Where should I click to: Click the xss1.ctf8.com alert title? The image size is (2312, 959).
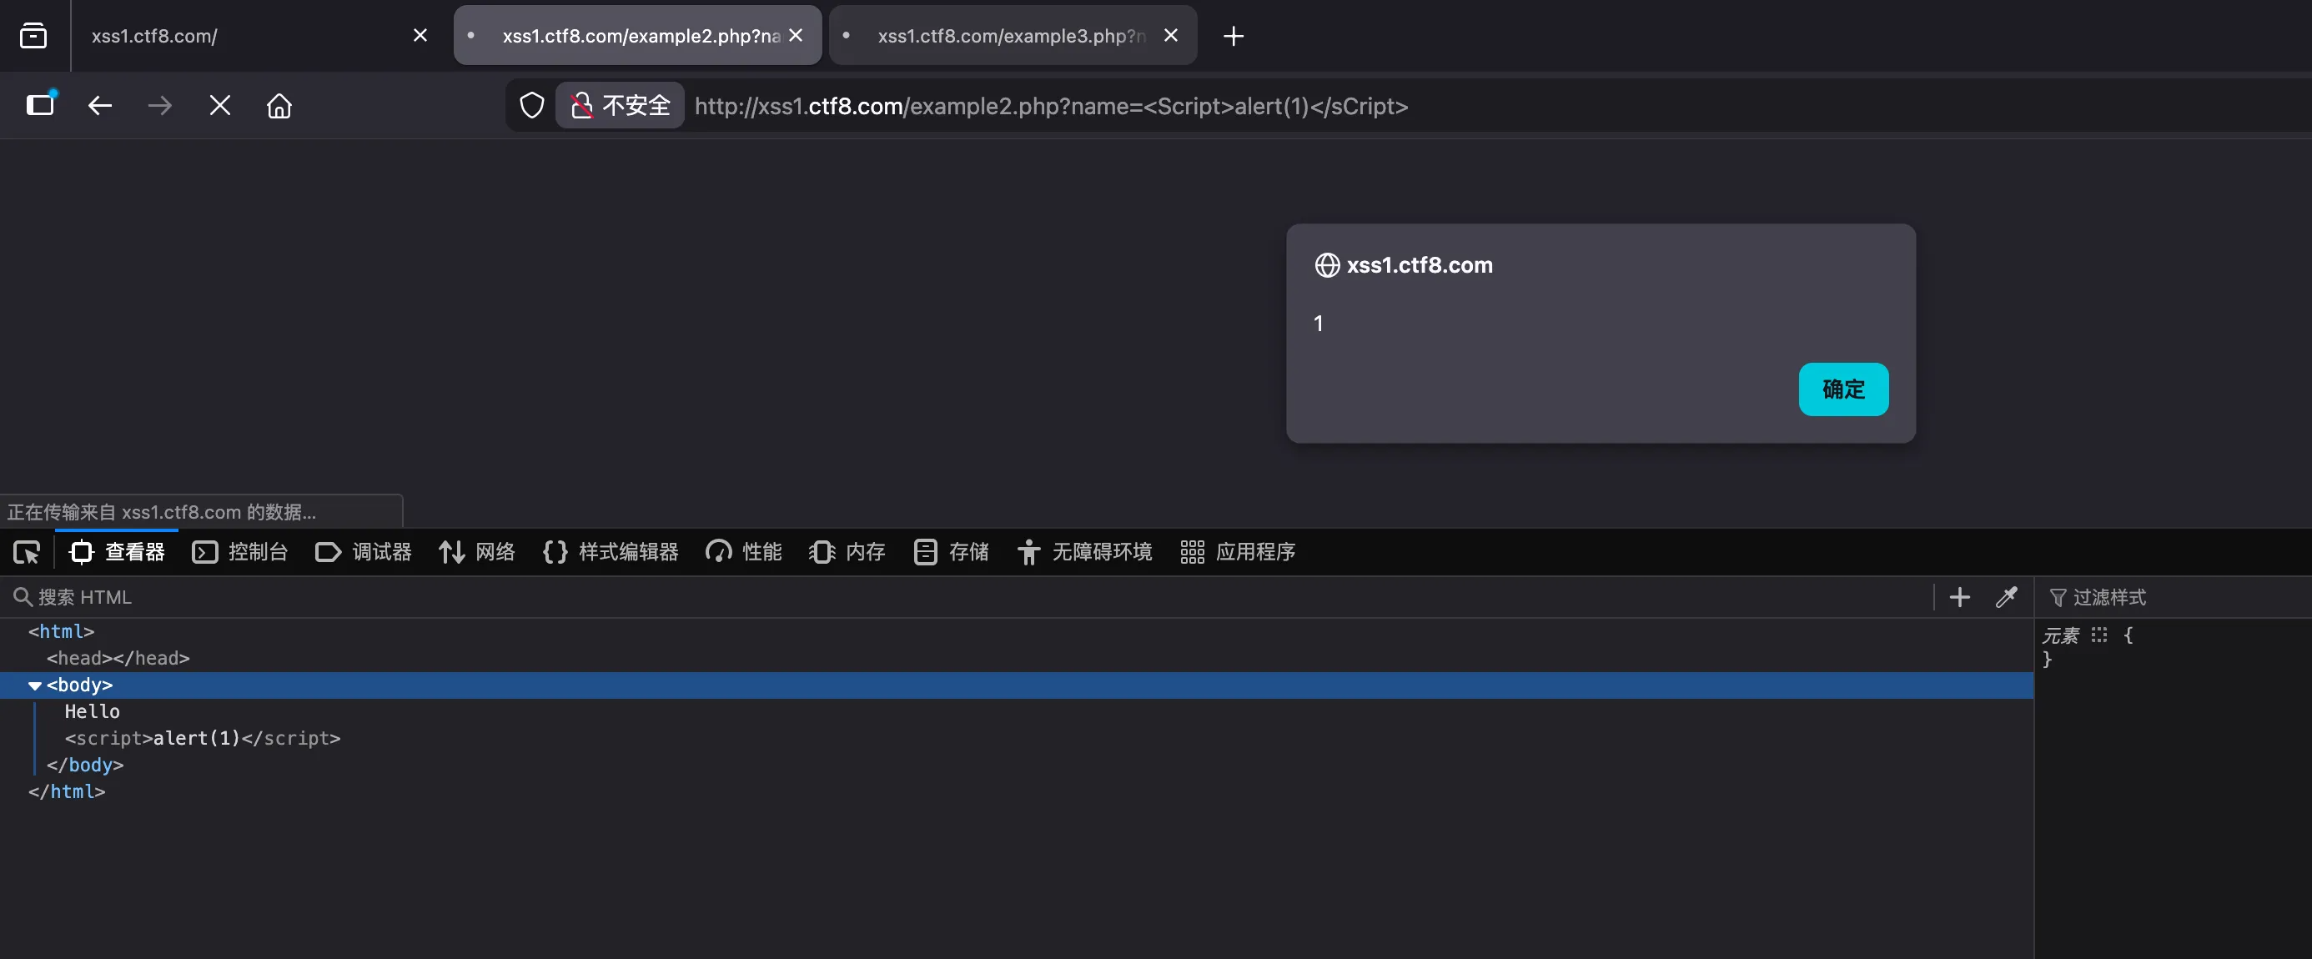[x=1419, y=265]
